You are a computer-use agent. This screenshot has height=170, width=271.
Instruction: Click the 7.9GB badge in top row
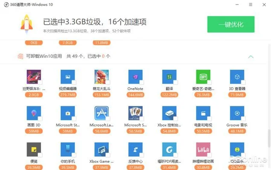68,42
